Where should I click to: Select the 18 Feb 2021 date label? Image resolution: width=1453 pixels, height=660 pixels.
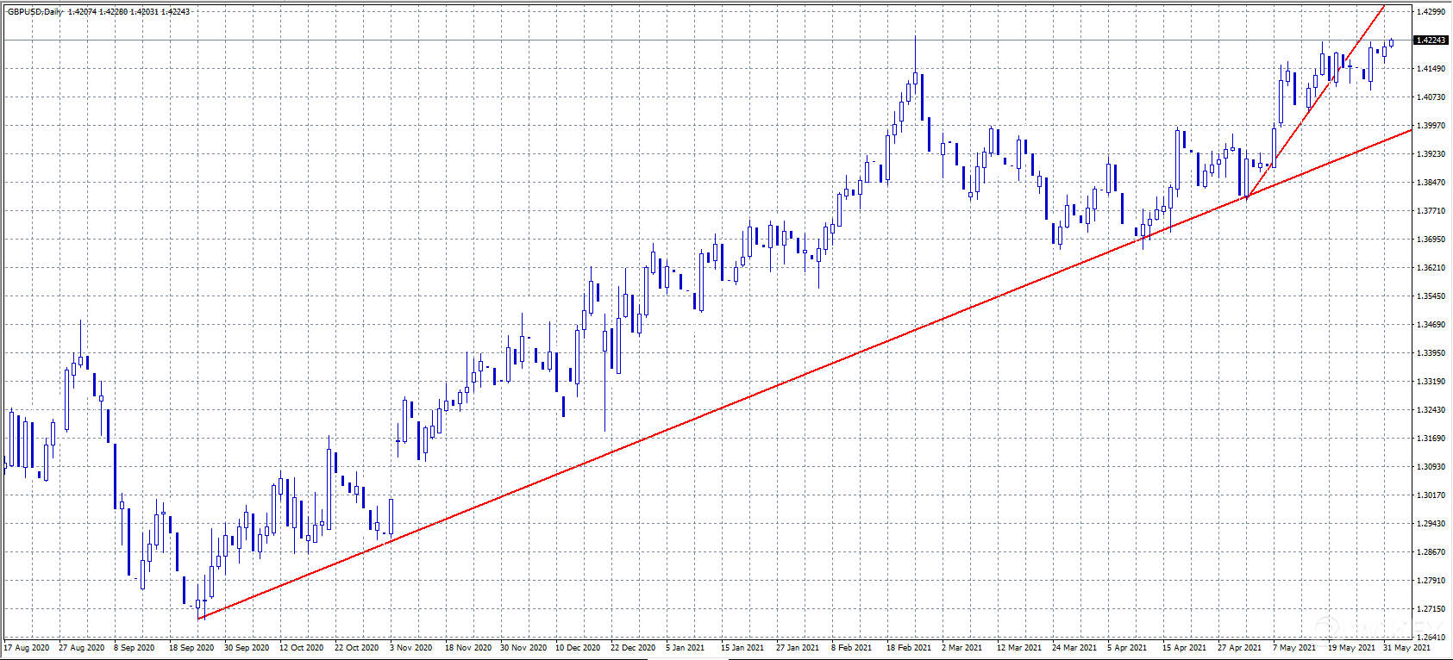pos(909,647)
